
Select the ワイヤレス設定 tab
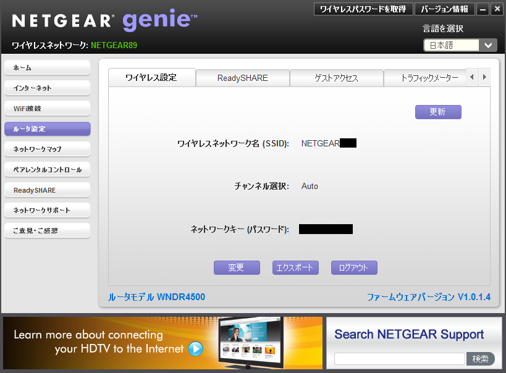coord(151,77)
